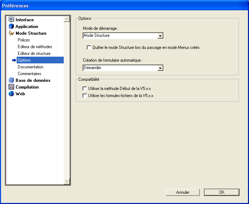Open Editeur de méthodes section
Image resolution: width=249 pixels, height=204 pixels.
pos(35,47)
